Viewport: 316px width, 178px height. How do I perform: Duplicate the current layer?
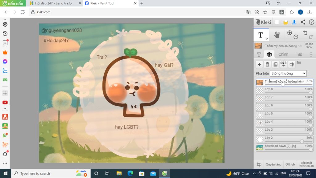275,64
